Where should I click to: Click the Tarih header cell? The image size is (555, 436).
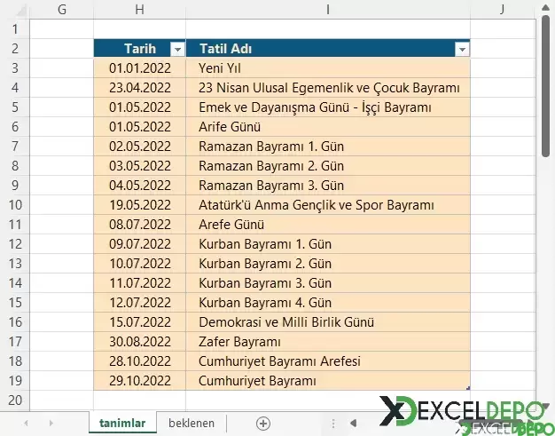coord(140,49)
